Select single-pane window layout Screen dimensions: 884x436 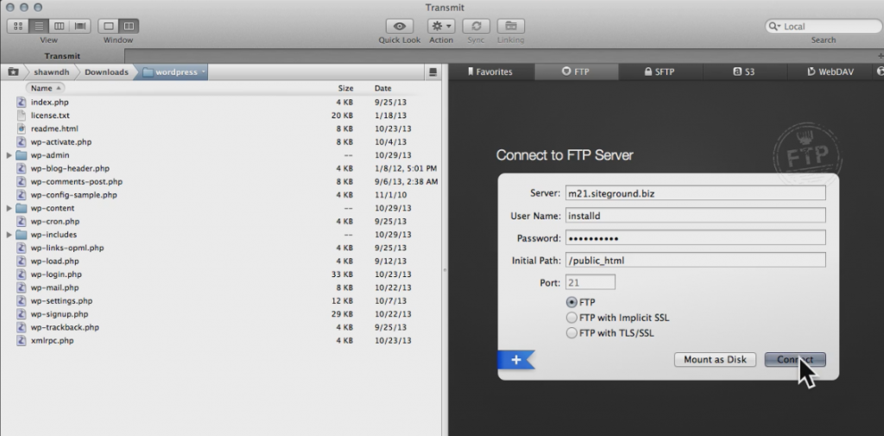tap(108, 26)
